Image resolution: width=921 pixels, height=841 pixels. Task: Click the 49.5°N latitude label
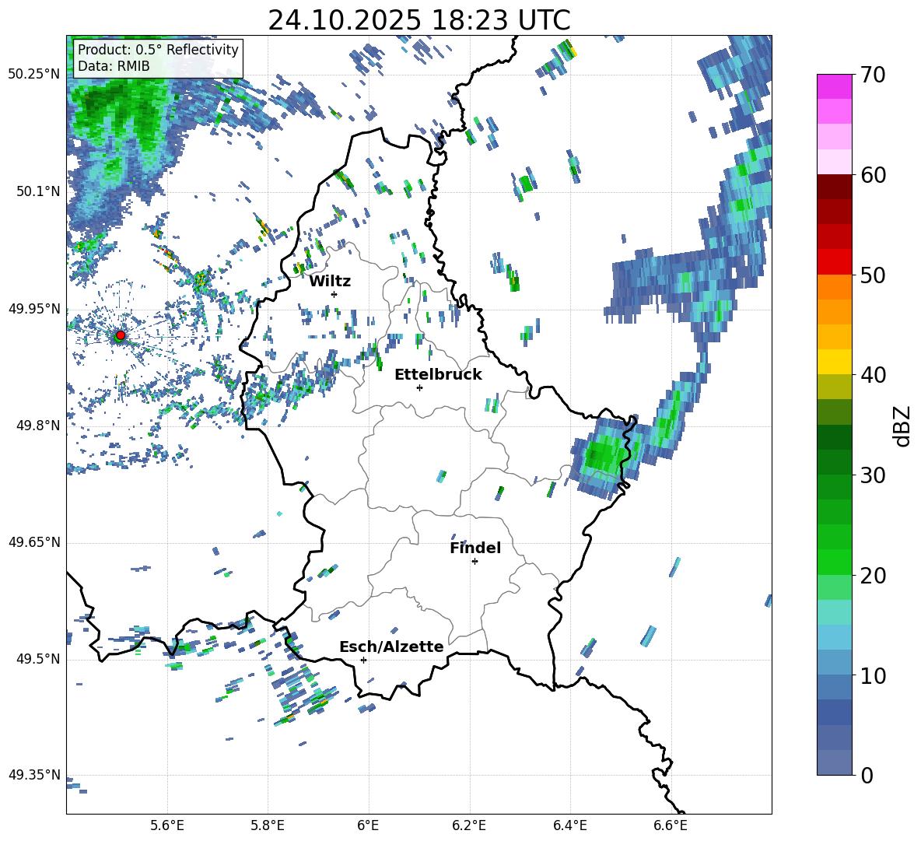38,659
